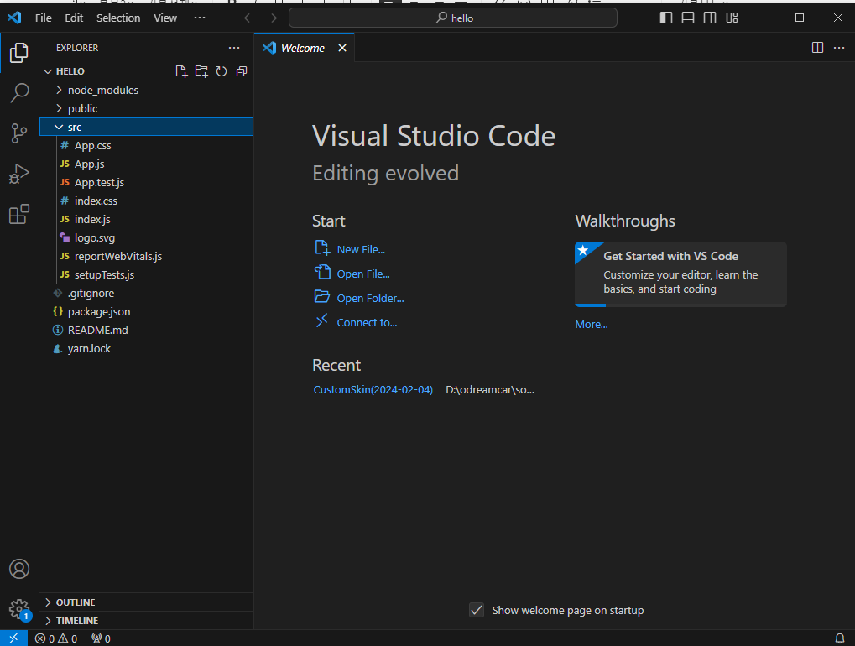Close the Welcome tab
The image size is (855, 646).
341,48
